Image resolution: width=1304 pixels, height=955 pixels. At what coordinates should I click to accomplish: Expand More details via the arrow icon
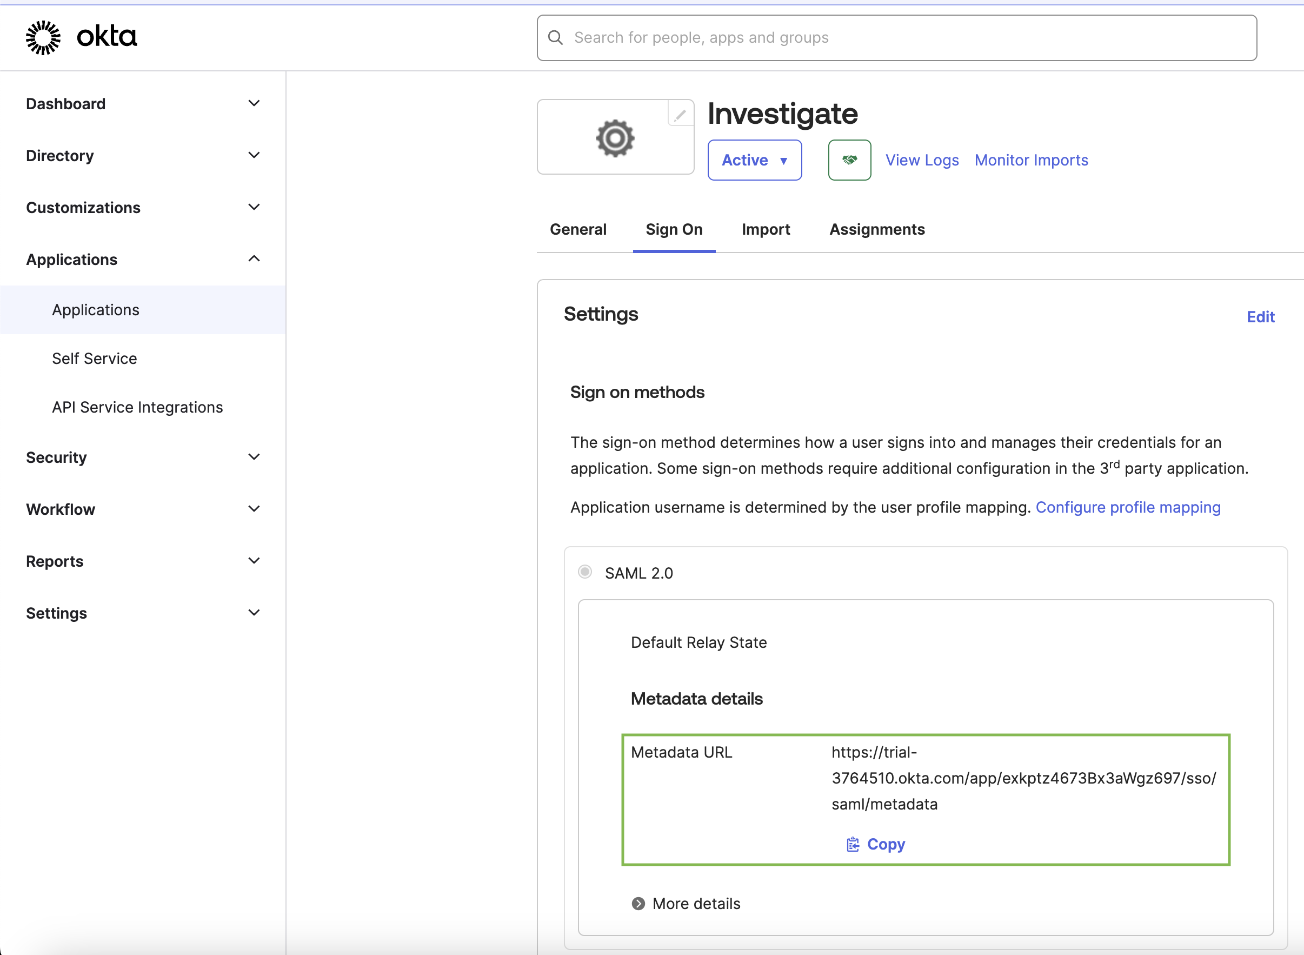point(638,903)
